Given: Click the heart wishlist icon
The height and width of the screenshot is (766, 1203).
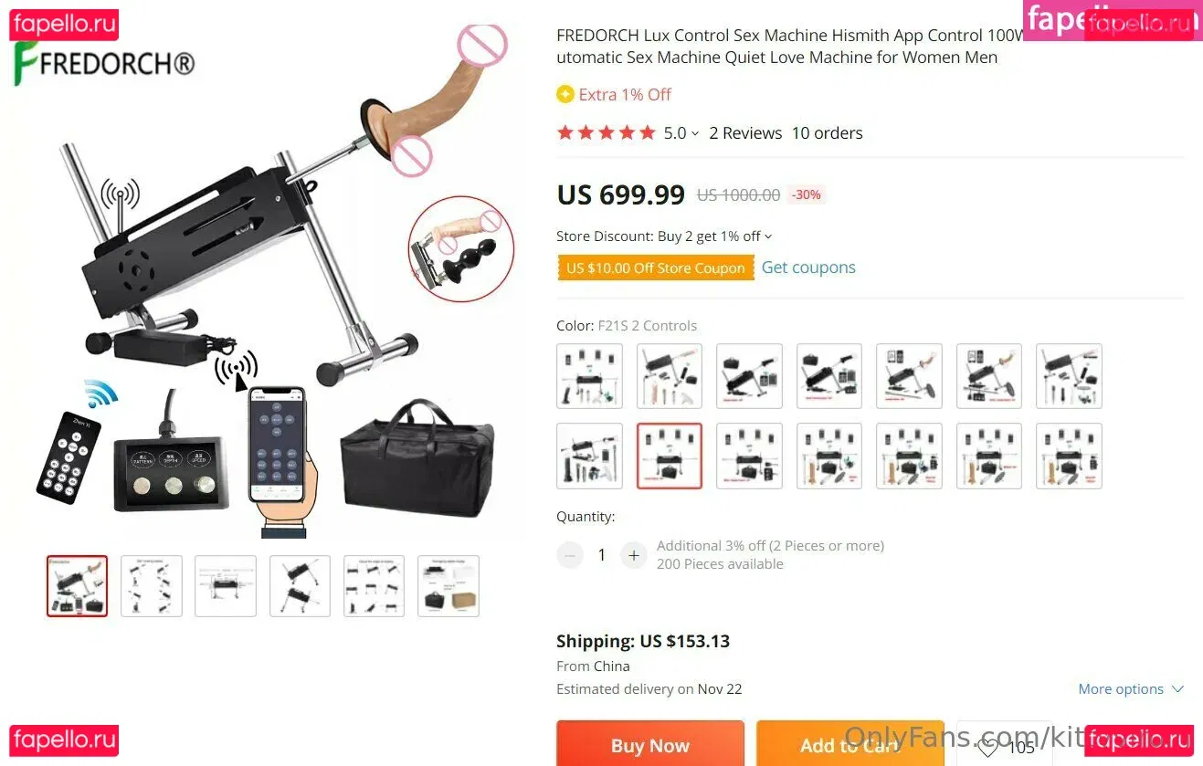Looking at the screenshot, I should 987,748.
